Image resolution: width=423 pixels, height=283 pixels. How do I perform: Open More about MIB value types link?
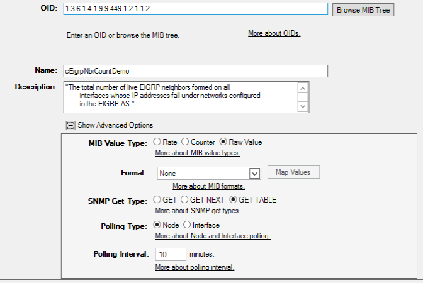pyautogui.click(x=198, y=153)
